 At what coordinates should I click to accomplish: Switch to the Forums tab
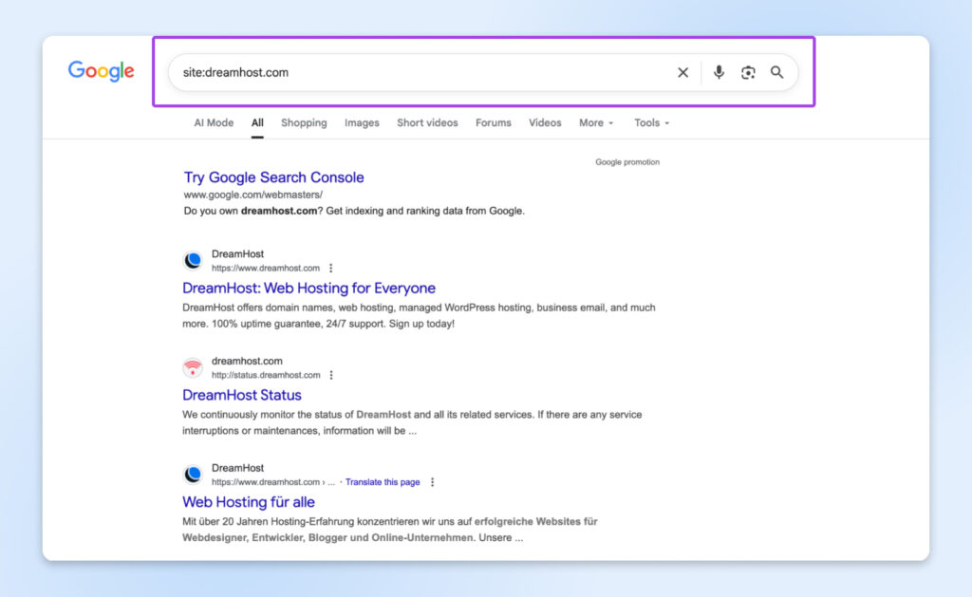coord(494,122)
